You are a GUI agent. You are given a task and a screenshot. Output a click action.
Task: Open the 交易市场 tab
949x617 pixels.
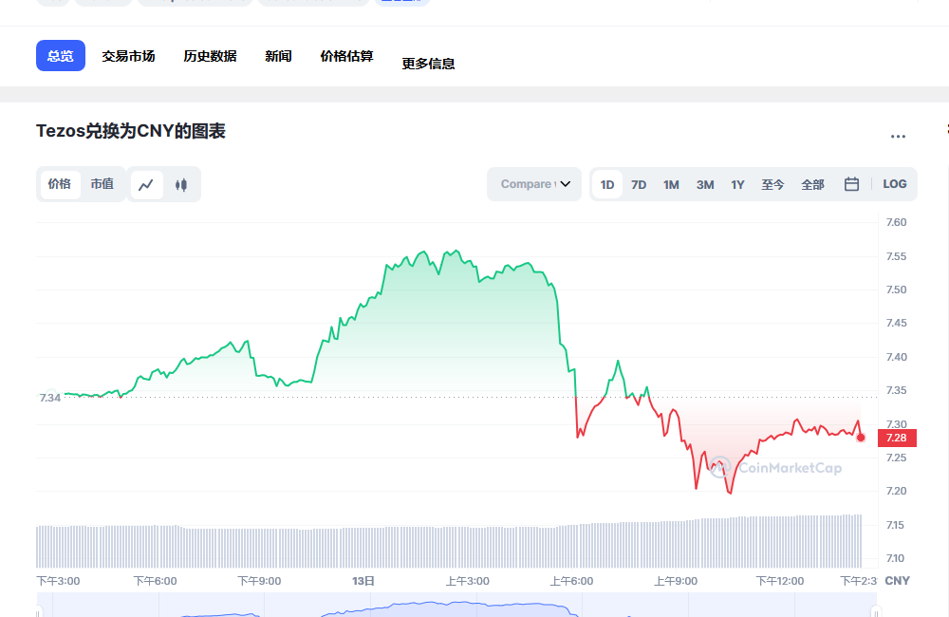[x=128, y=56]
